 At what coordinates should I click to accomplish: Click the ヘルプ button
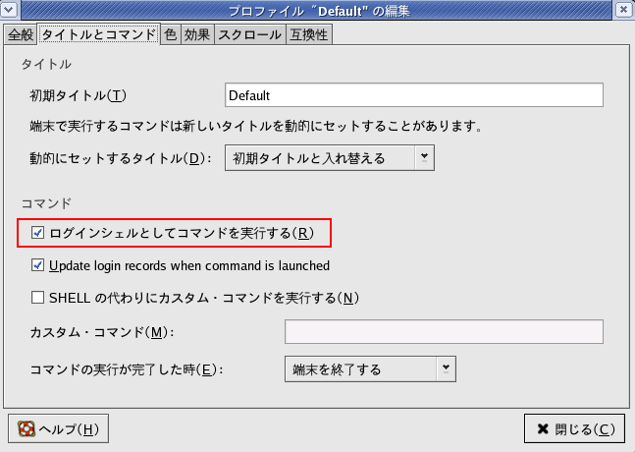tap(58, 428)
